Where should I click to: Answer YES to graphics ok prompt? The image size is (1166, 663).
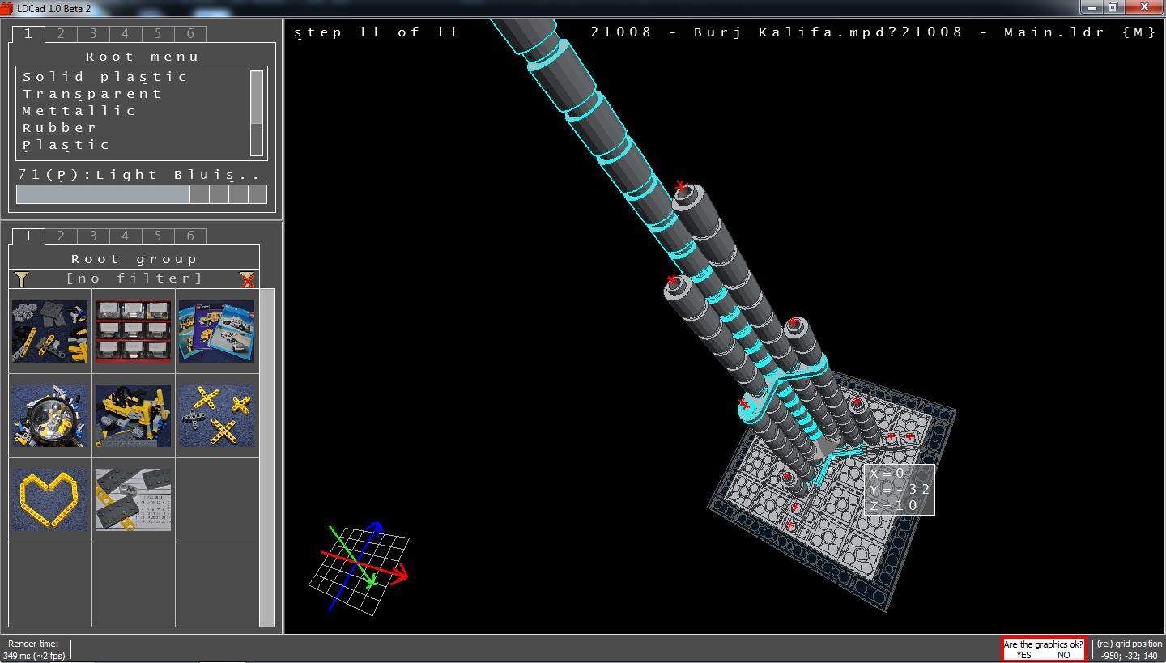point(1023,655)
